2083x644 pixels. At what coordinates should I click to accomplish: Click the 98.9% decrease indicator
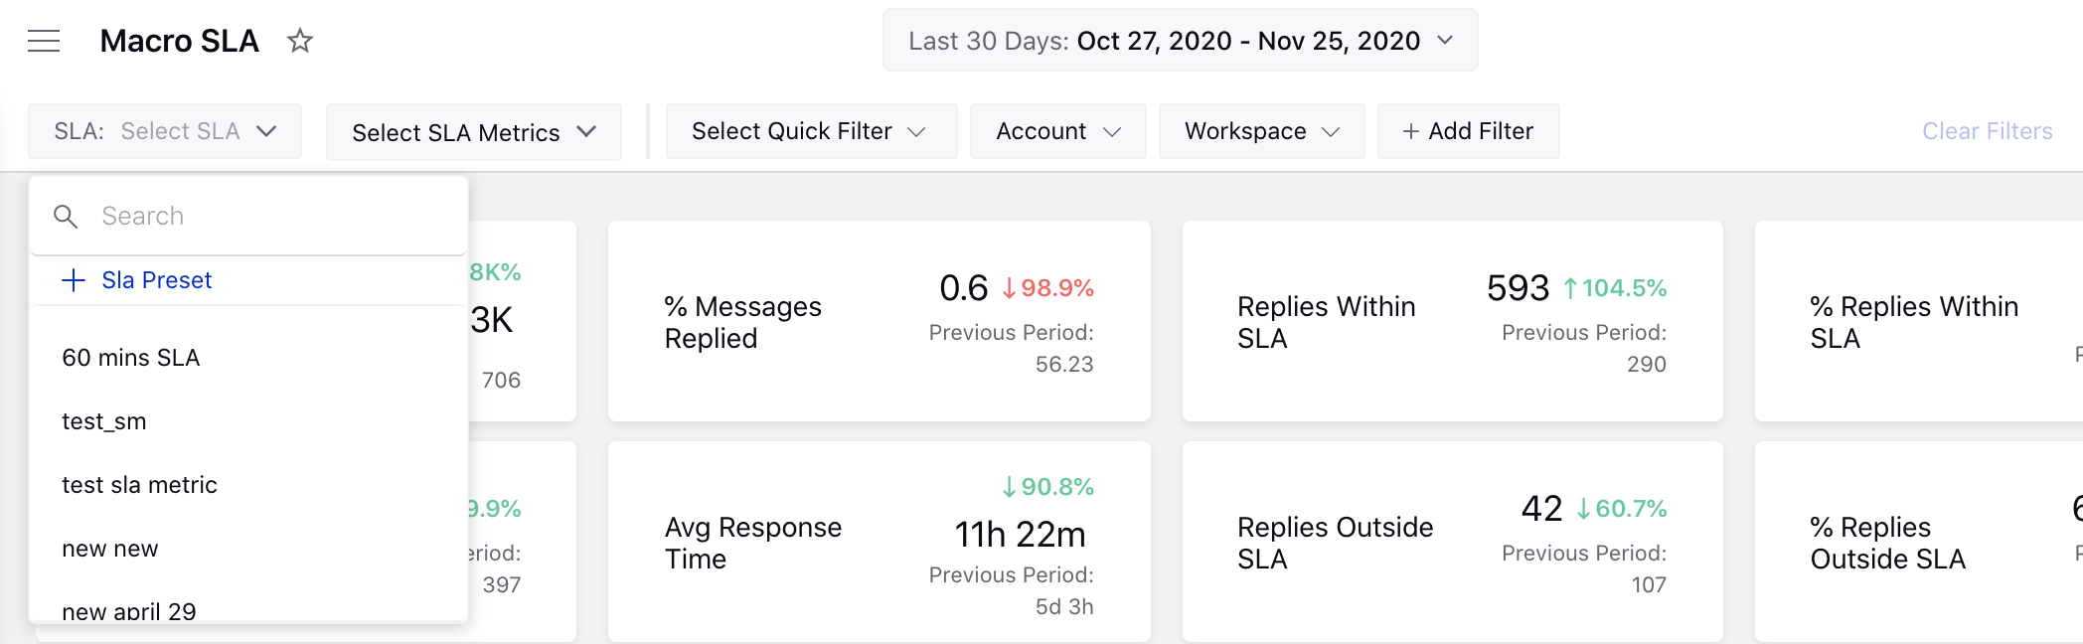[x=1047, y=288]
